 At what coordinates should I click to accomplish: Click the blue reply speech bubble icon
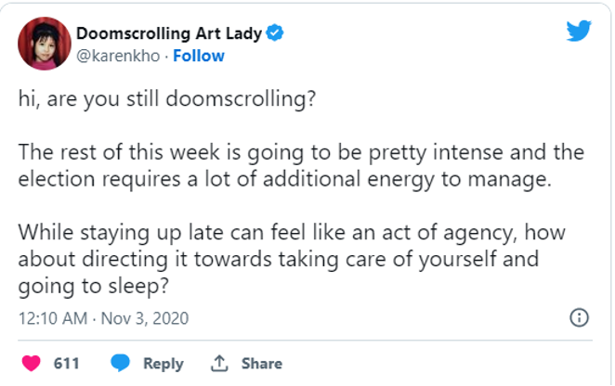[121, 364]
